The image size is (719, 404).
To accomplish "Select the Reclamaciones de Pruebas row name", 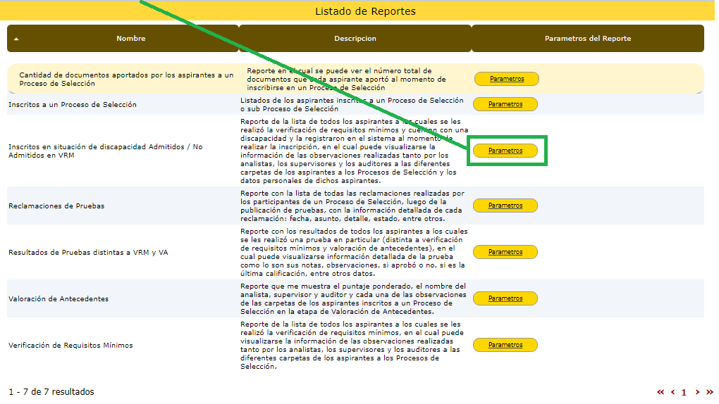I will [x=56, y=206].
